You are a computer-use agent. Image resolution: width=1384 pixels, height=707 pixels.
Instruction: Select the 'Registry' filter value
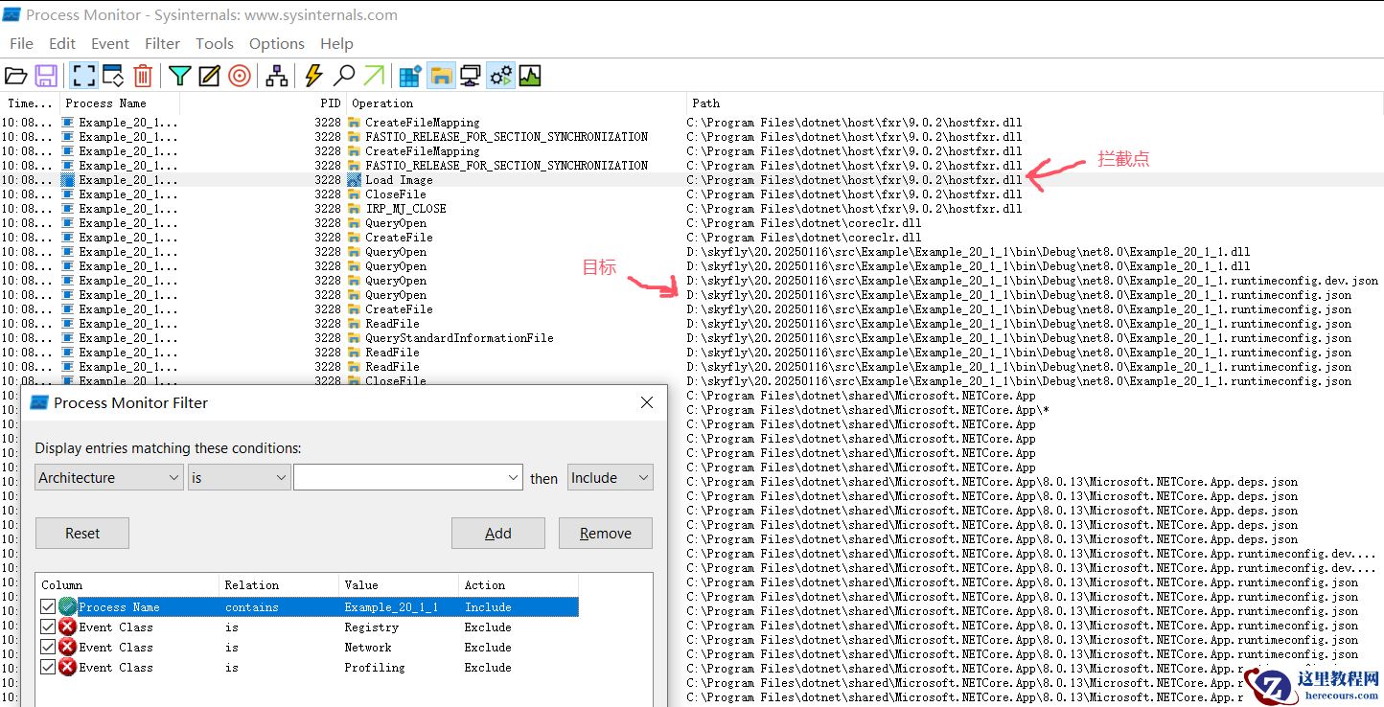point(371,627)
